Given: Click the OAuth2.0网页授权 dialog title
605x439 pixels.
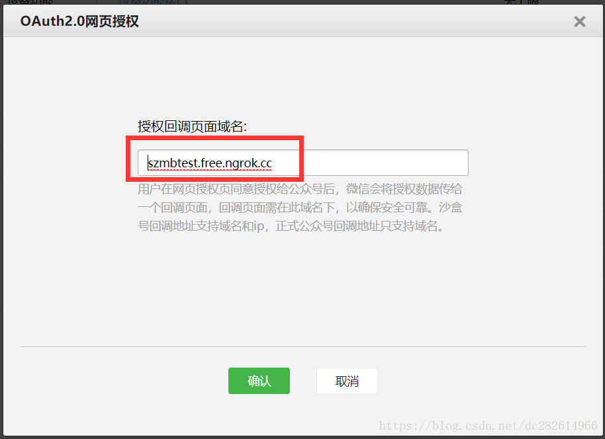Looking at the screenshot, I should (79, 21).
